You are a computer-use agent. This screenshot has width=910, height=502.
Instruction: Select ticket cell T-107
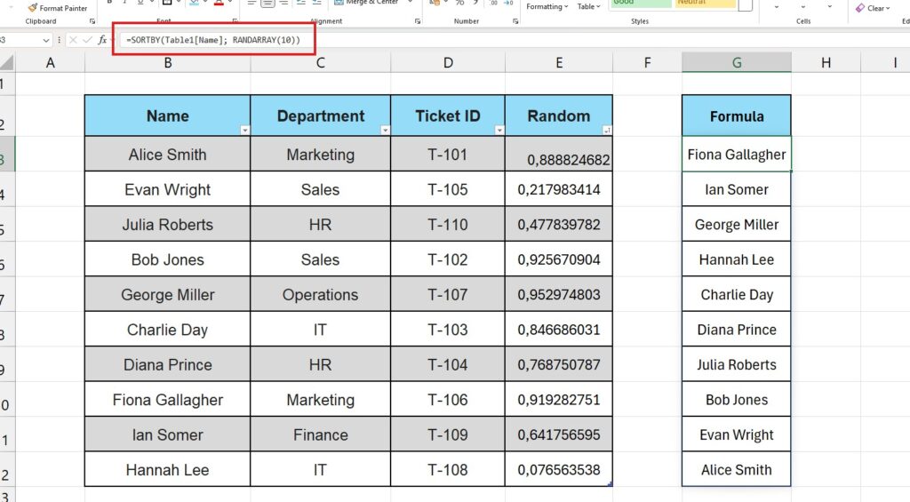[448, 294]
